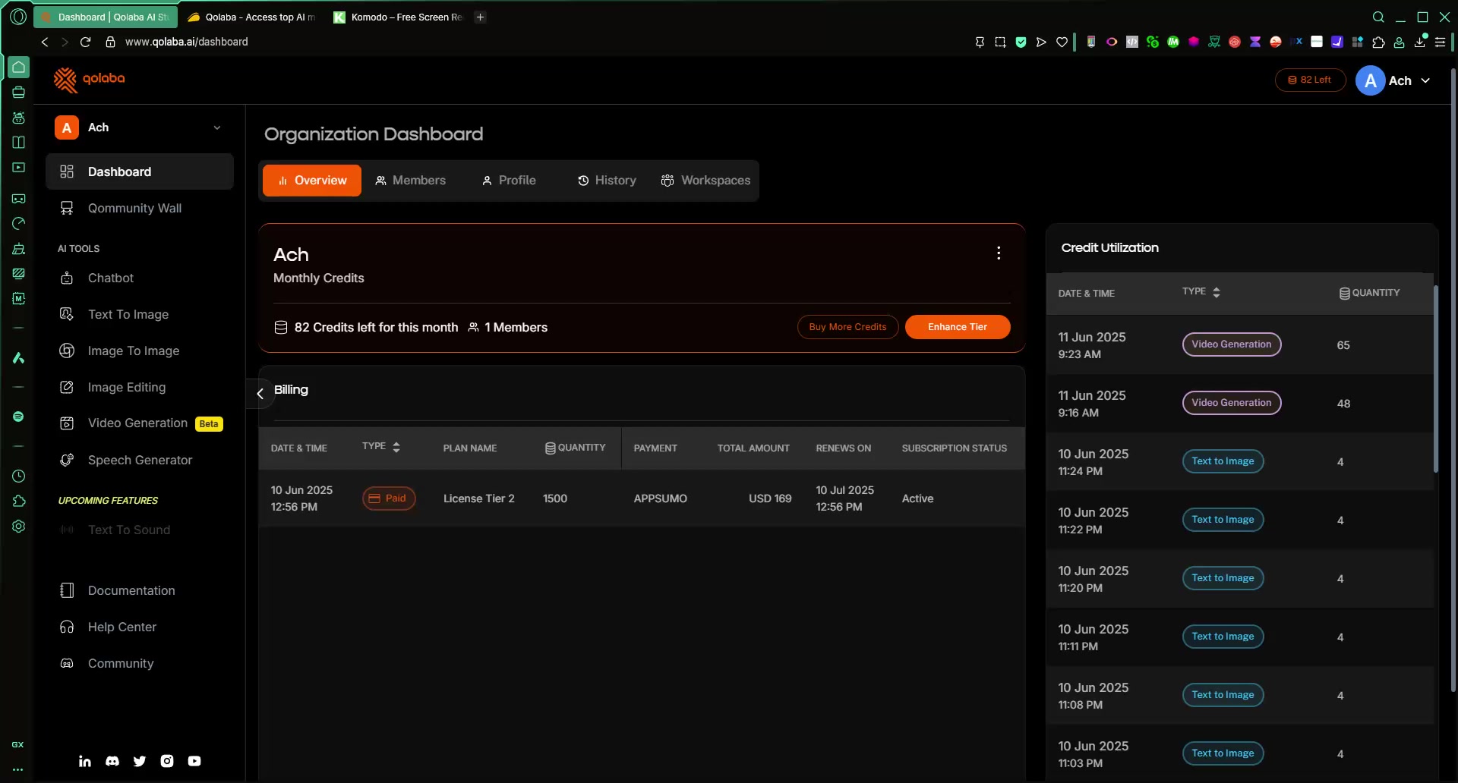
Task: Reload the page with the refresh icon
Action: tap(86, 42)
